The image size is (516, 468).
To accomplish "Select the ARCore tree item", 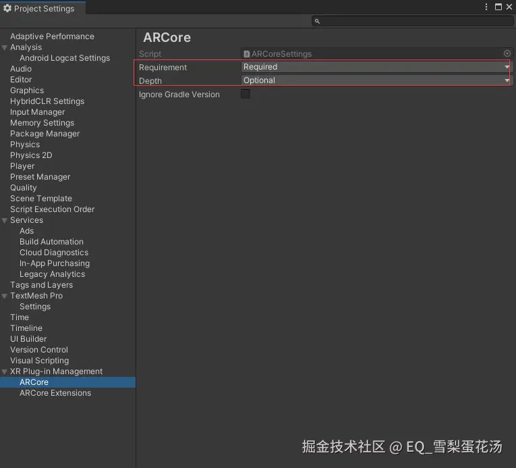I will click(x=67, y=382).
